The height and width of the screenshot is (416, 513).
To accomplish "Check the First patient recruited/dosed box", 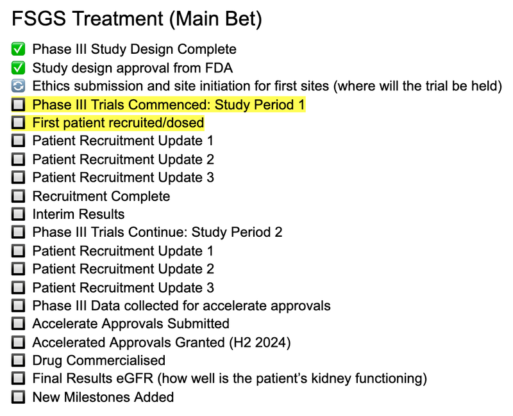I will 18,123.
